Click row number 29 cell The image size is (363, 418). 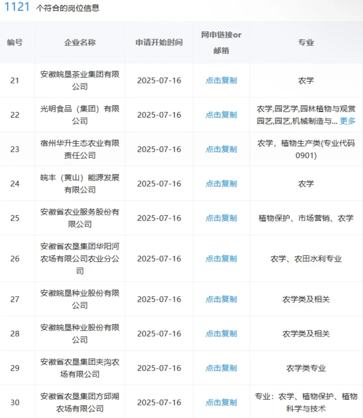(x=15, y=368)
